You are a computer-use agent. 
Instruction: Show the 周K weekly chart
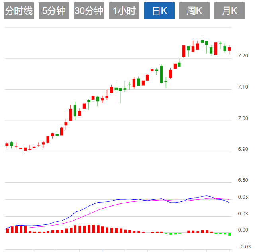(x=194, y=11)
